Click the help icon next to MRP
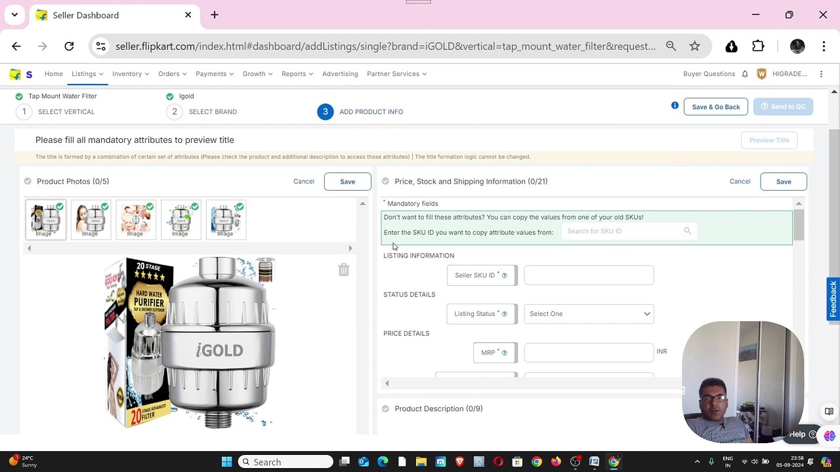Image resolution: width=840 pixels, height=472 pixels. pyautogui.click(x=505, y=353)
